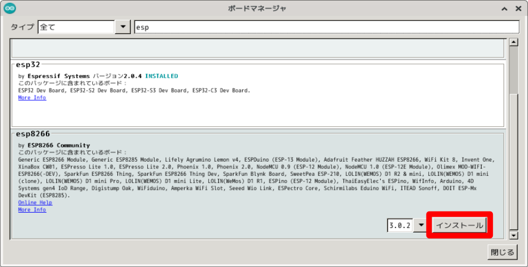
Task: Click the scrollbar down arrow
Action: click(513, 235)
